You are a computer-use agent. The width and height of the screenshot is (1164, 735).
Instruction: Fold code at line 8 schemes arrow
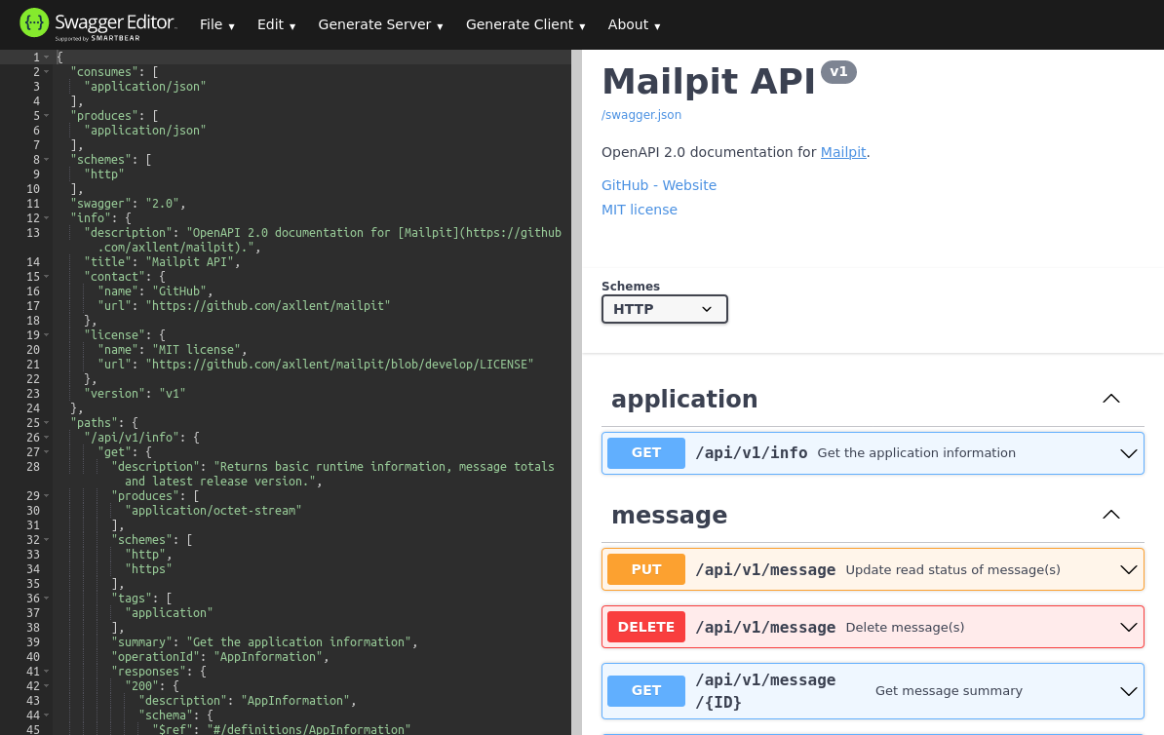pos(47,160)
